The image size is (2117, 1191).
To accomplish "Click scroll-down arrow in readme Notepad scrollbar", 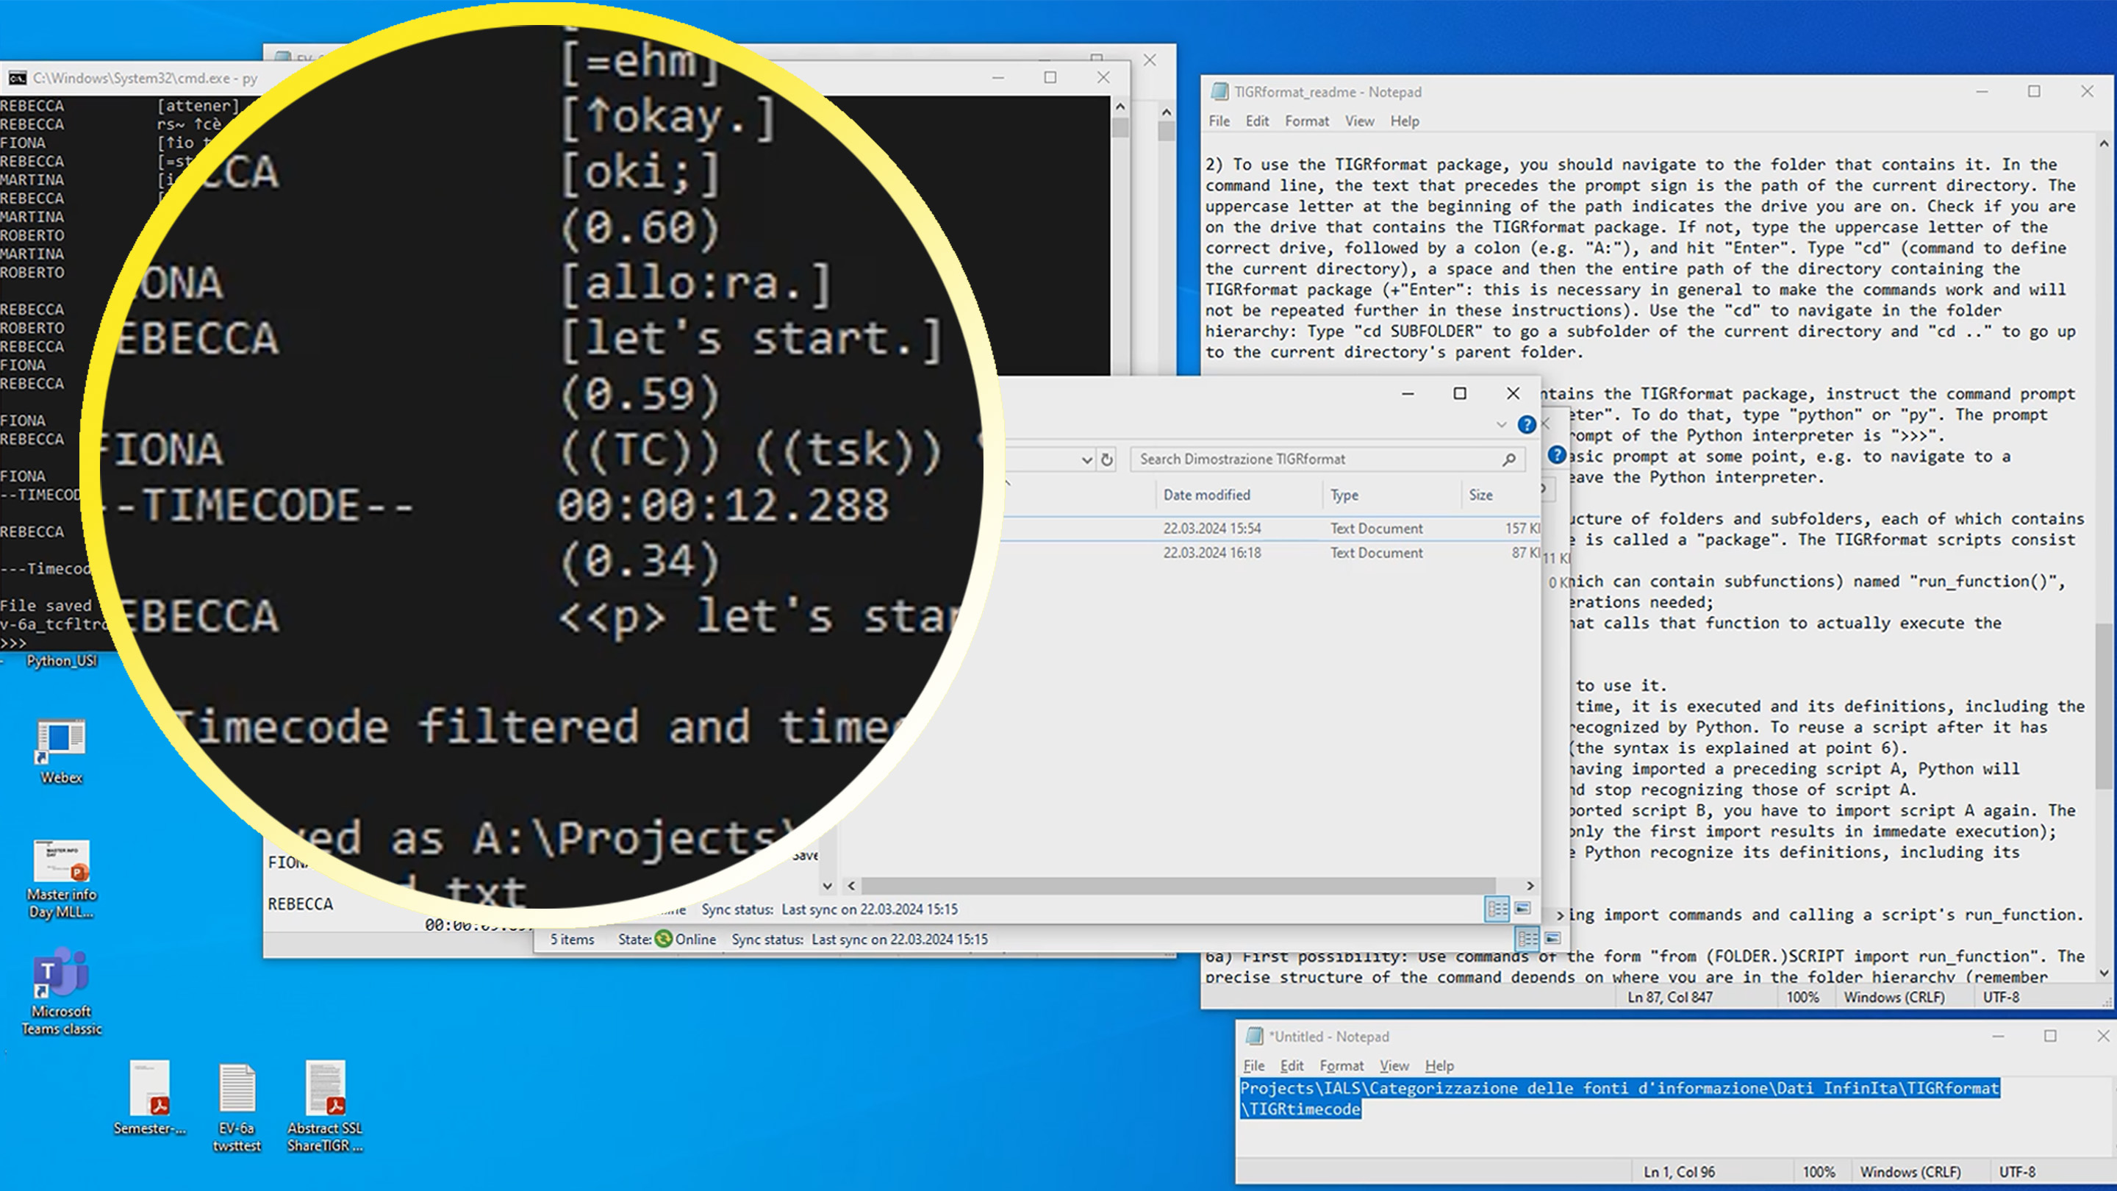I will pos(2104,973).
